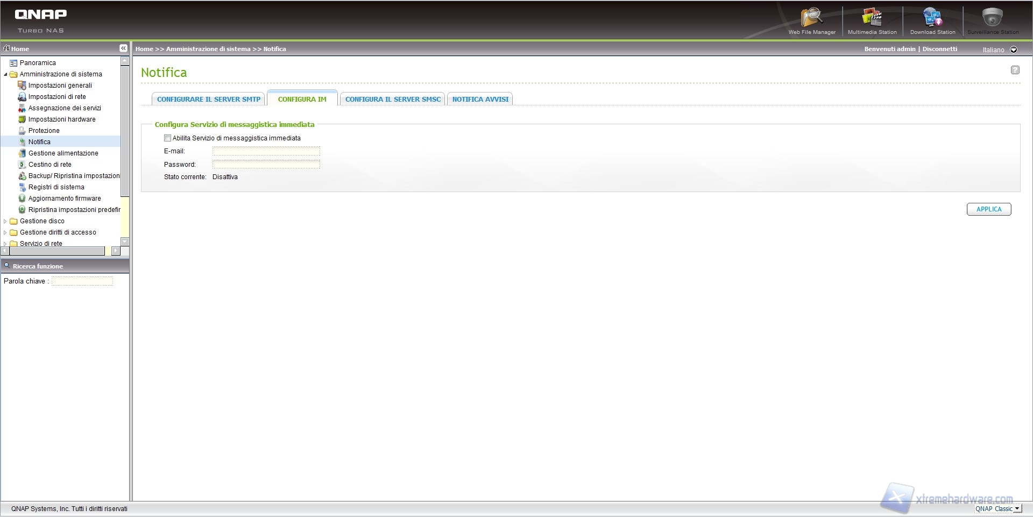The height and width of the screenshot is (517, 1033).
Task: Open Web File Manager icon
Action: tap(811, 20)
